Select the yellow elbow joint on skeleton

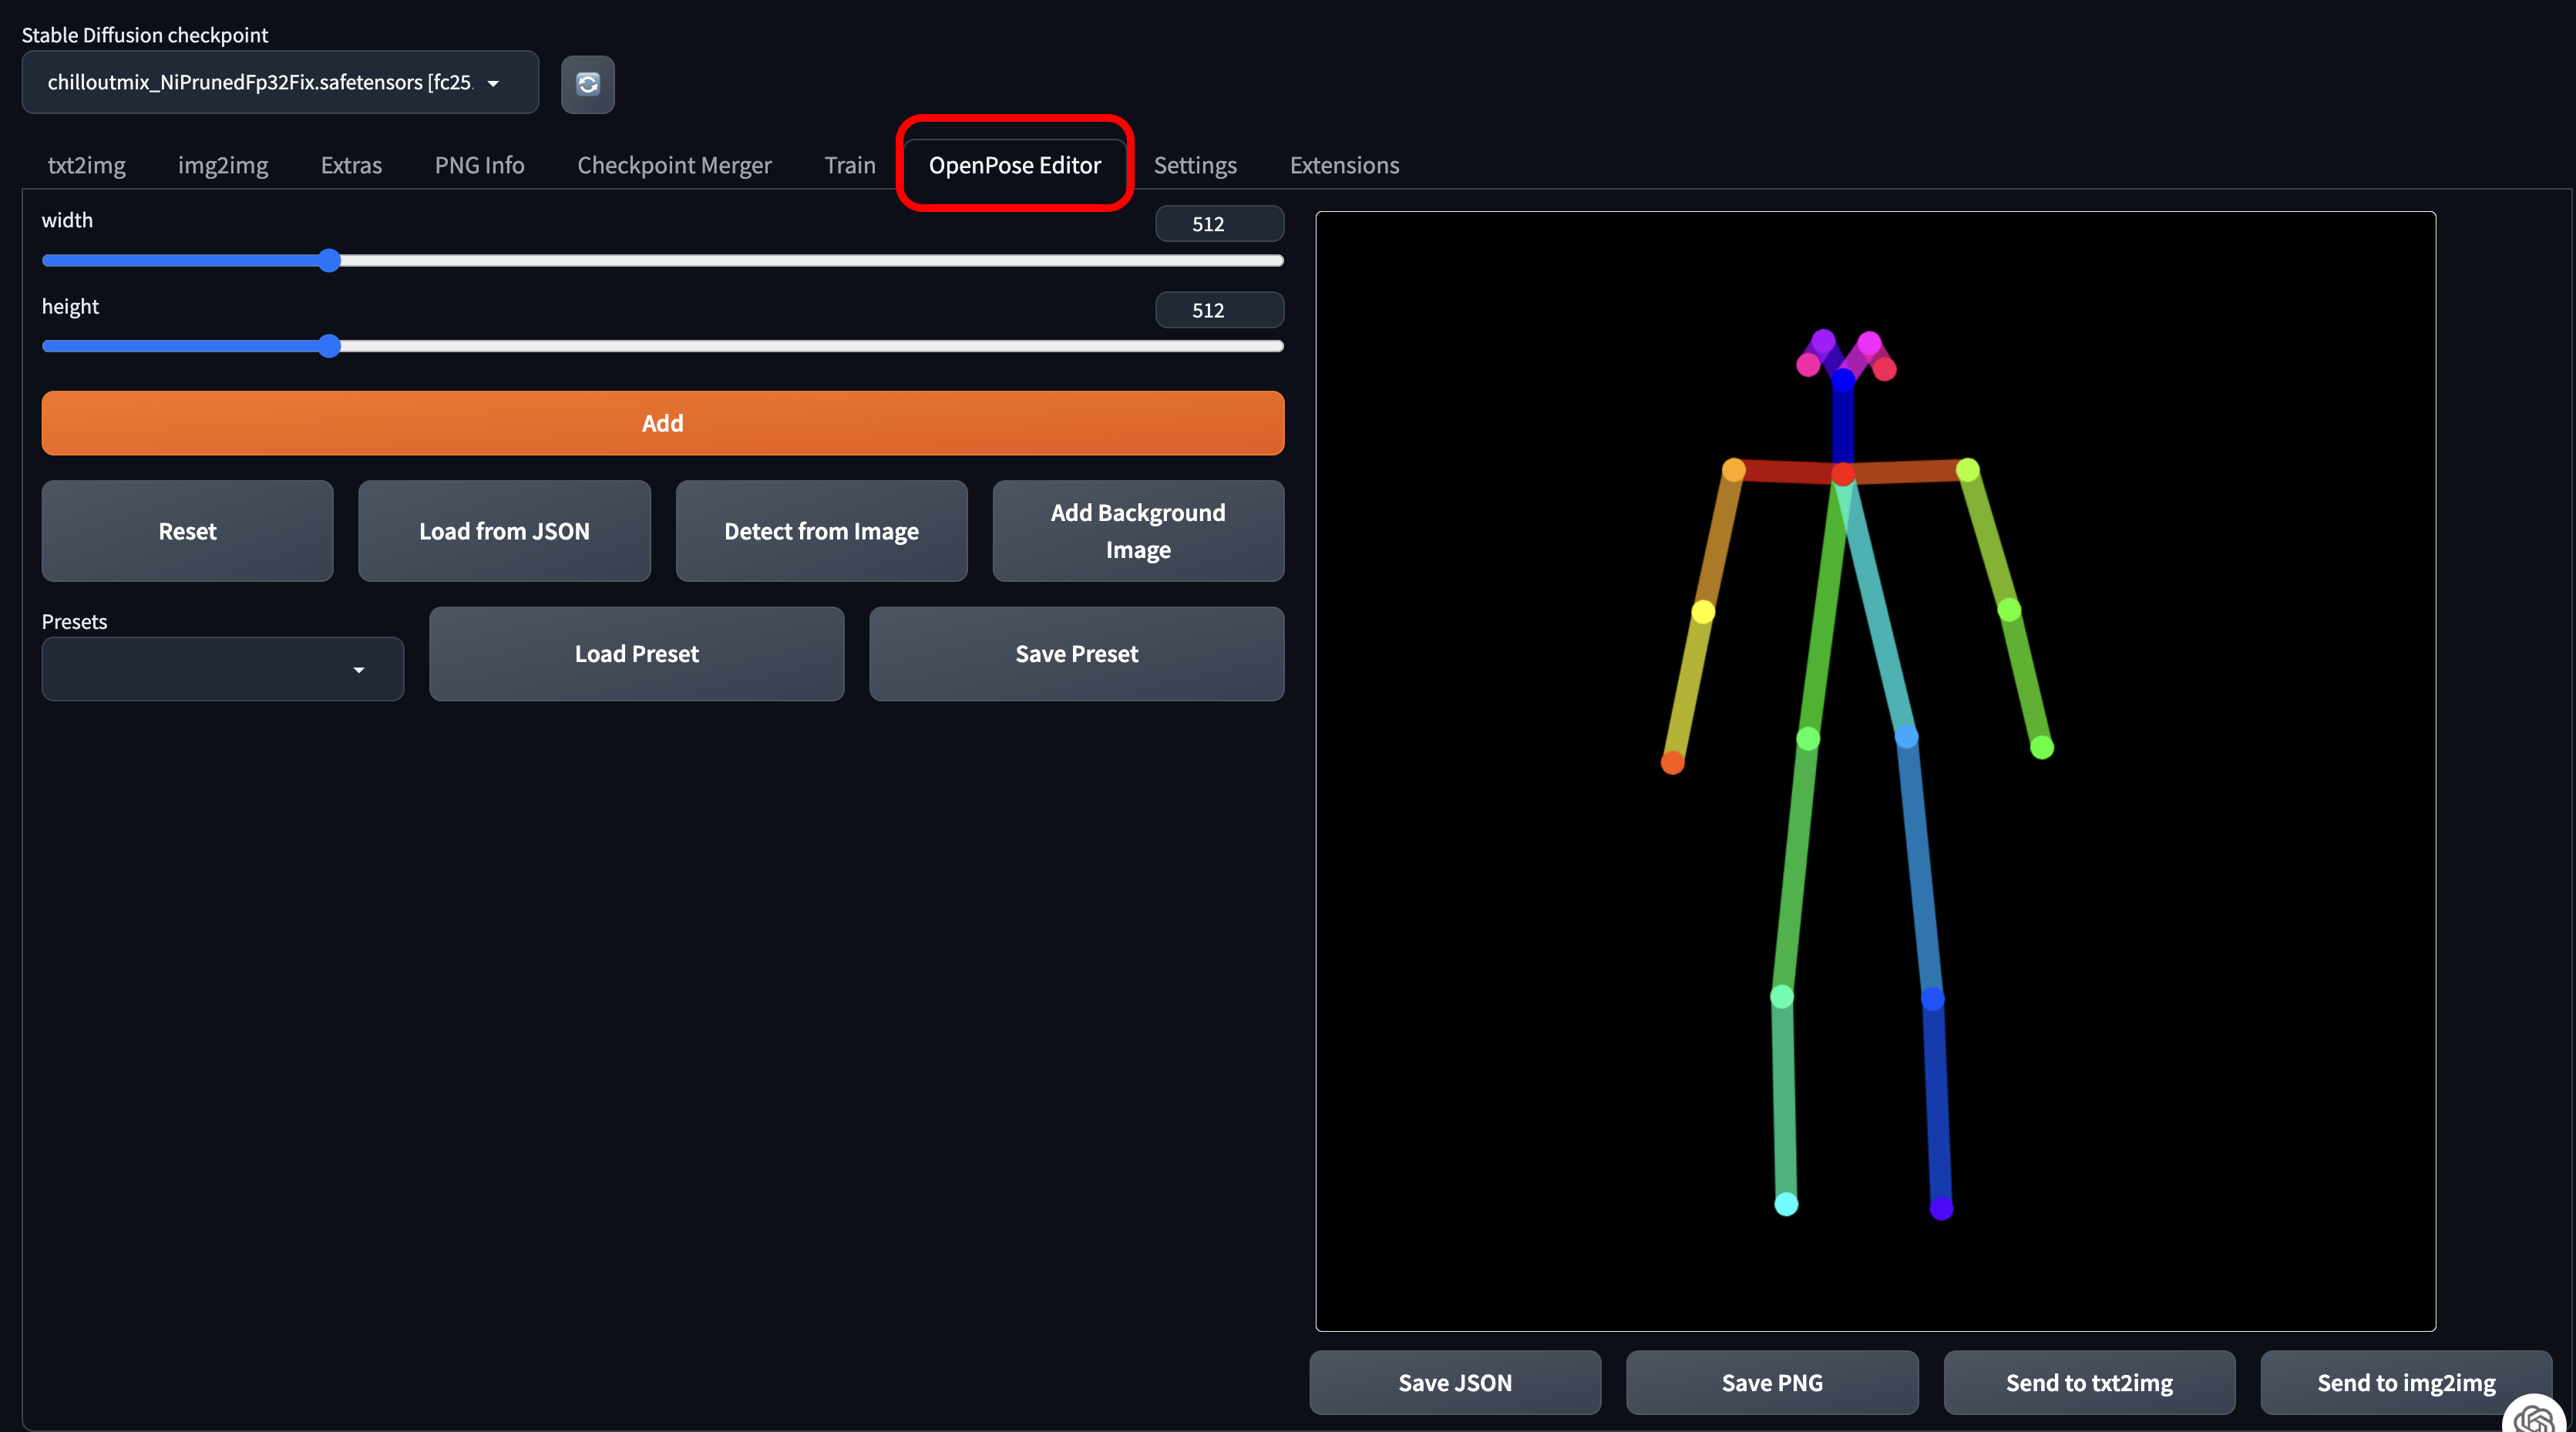[1703, 611]
